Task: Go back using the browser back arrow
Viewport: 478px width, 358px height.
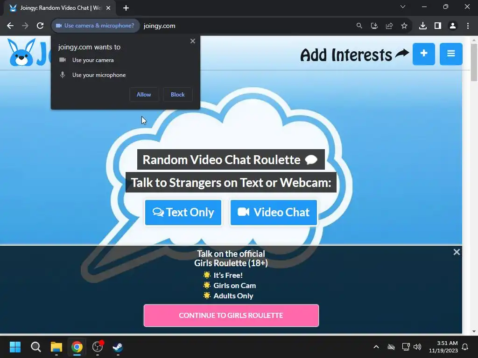Action: [x=10, y=26]
